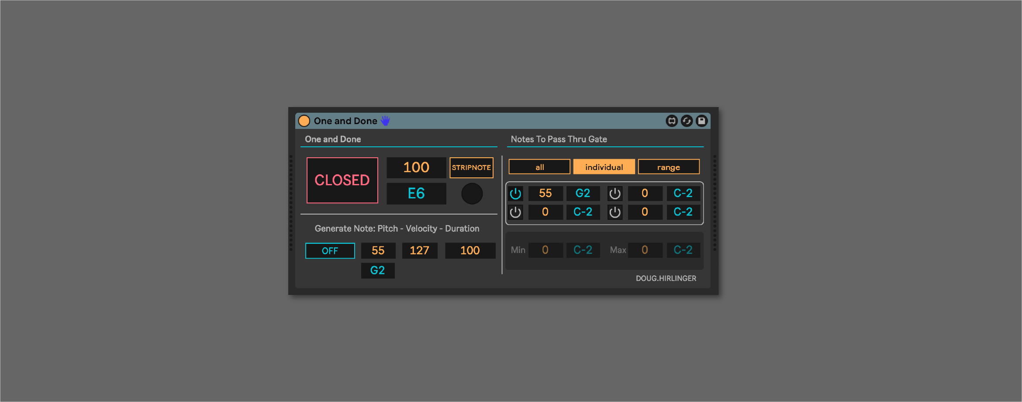Screen dimensions: 1022x402
Task: Click the Generate Note velocity field 127
Action: tap(419, 251)
